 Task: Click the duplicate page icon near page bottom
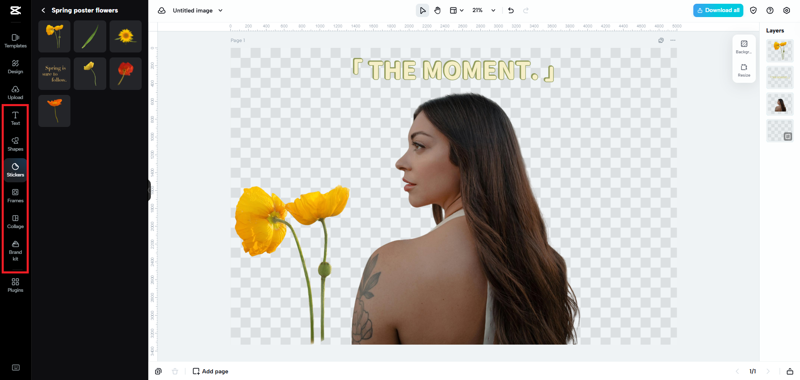coord(158,371)
